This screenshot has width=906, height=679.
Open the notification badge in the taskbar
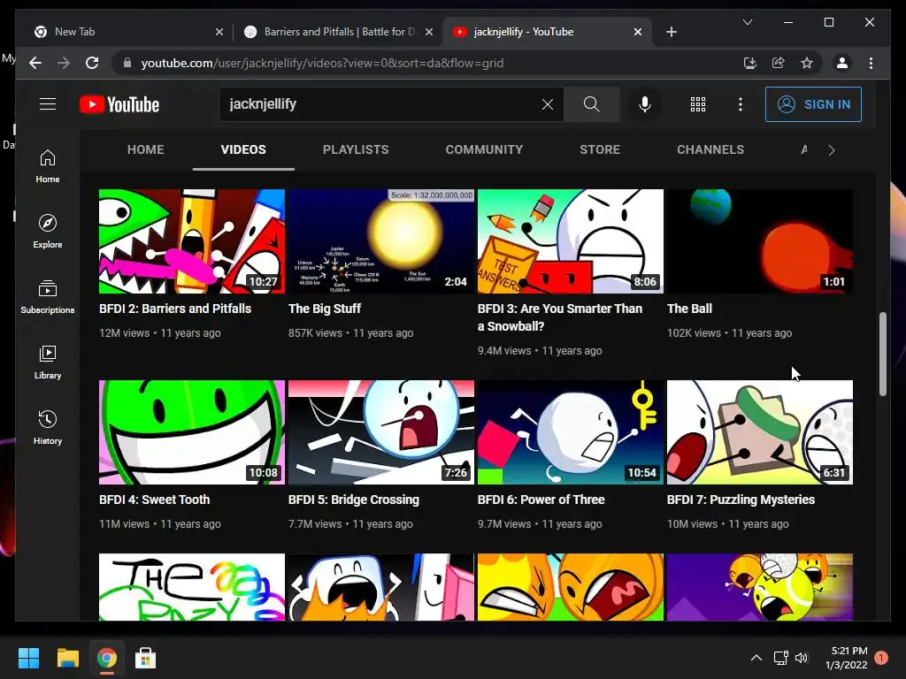tap(881, 658)
